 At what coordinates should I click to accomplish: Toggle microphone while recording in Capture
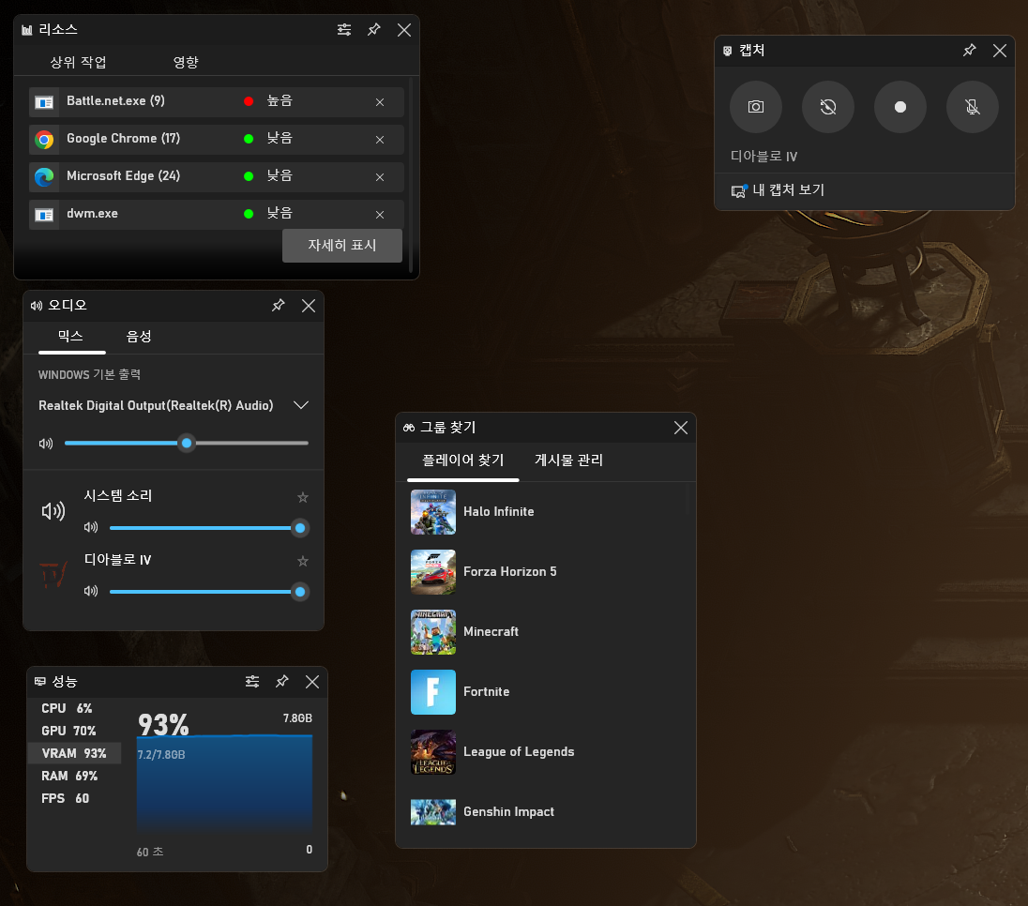click(972, 107)
